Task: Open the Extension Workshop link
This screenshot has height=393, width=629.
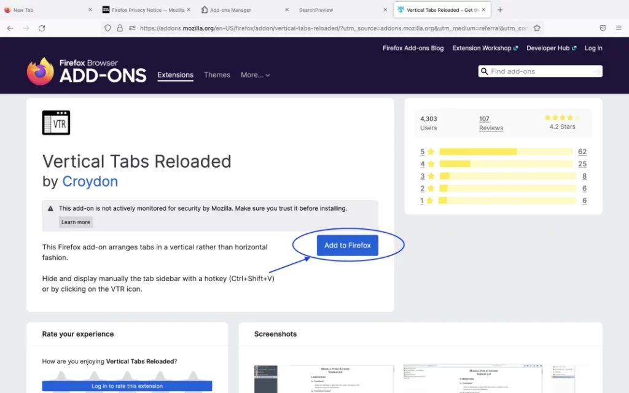Action: (x=485, y=48)
